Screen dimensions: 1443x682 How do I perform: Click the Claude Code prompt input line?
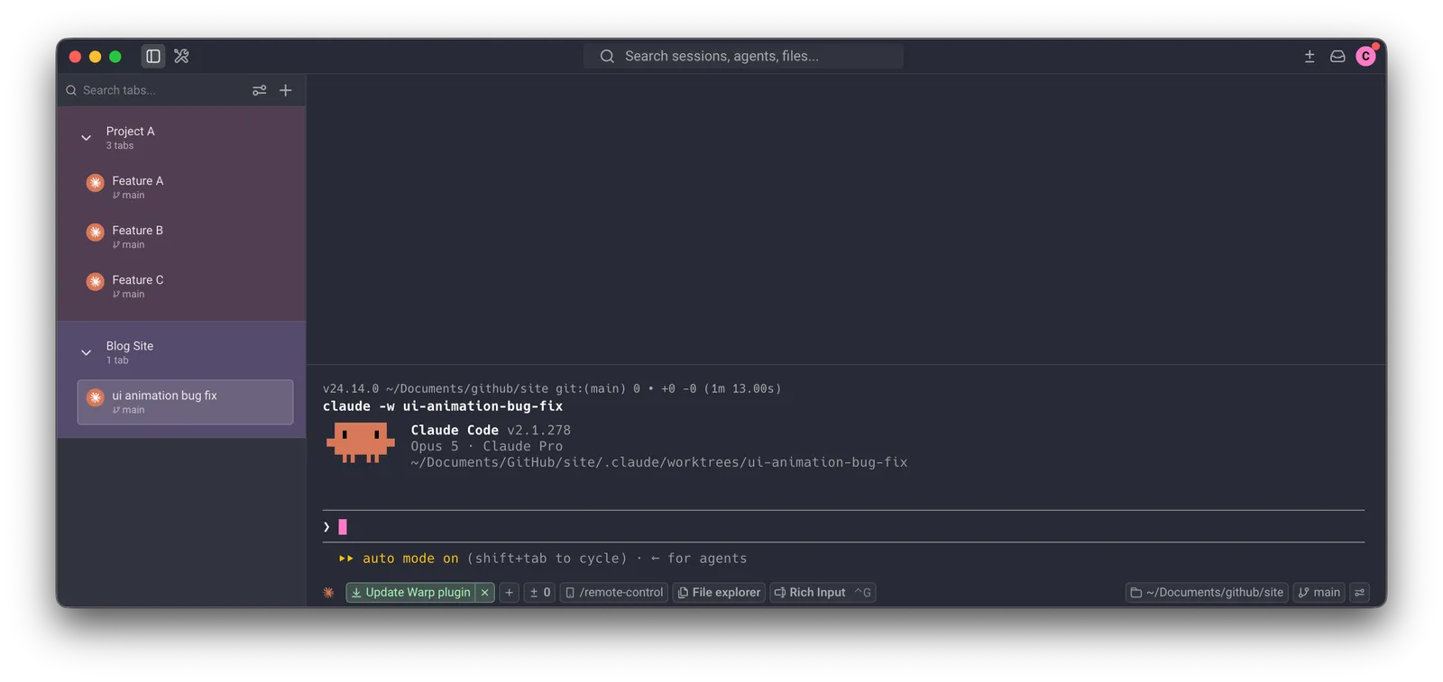click(x=843, y=527)
